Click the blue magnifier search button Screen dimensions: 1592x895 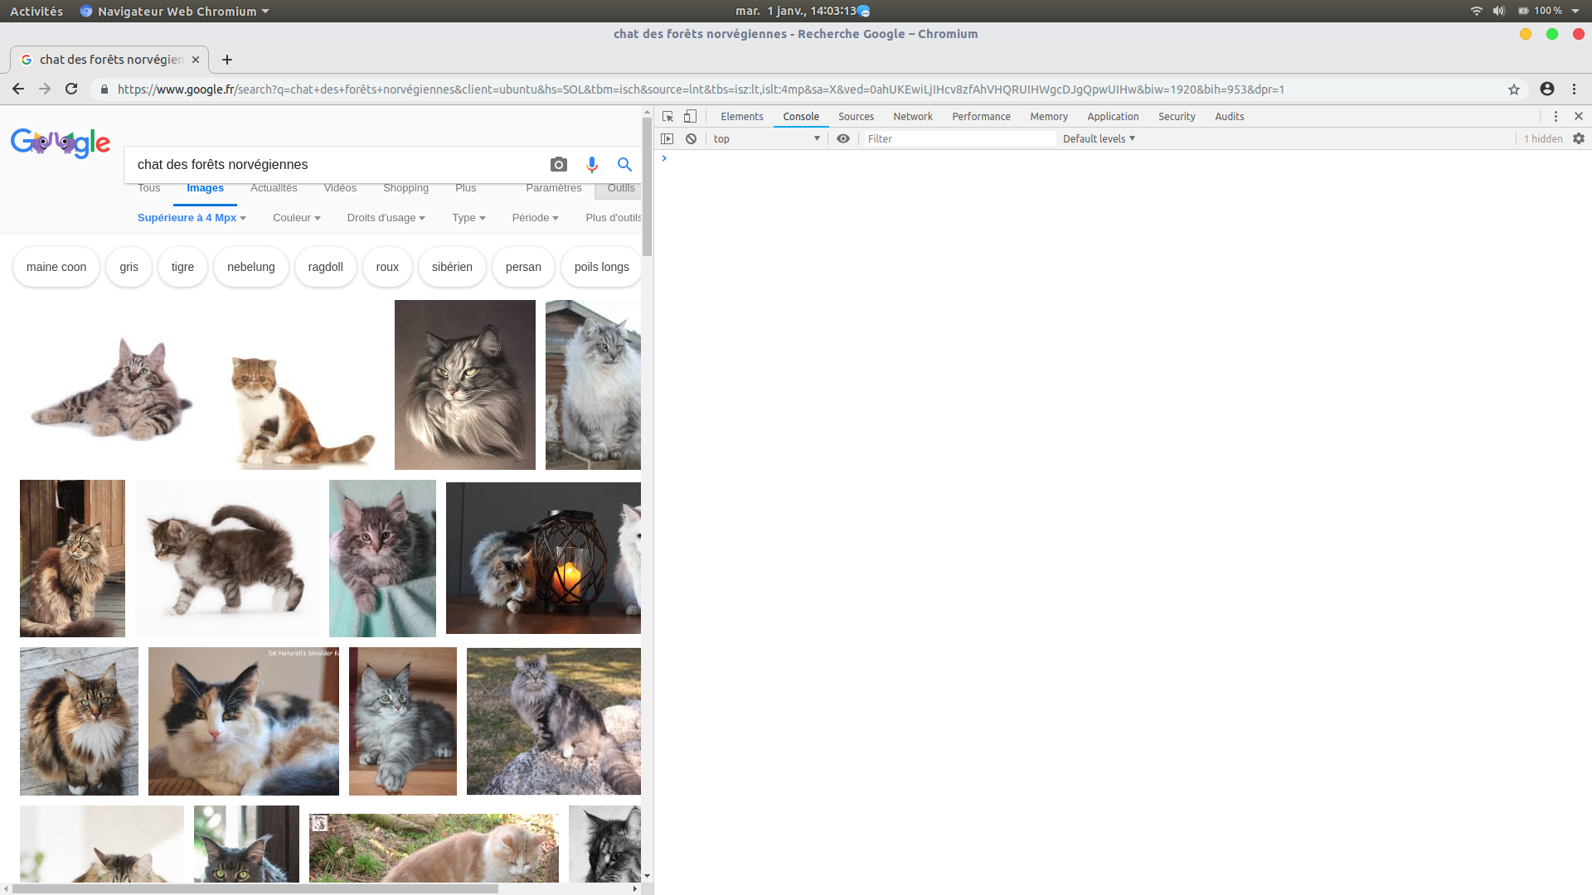coord(624,165)
